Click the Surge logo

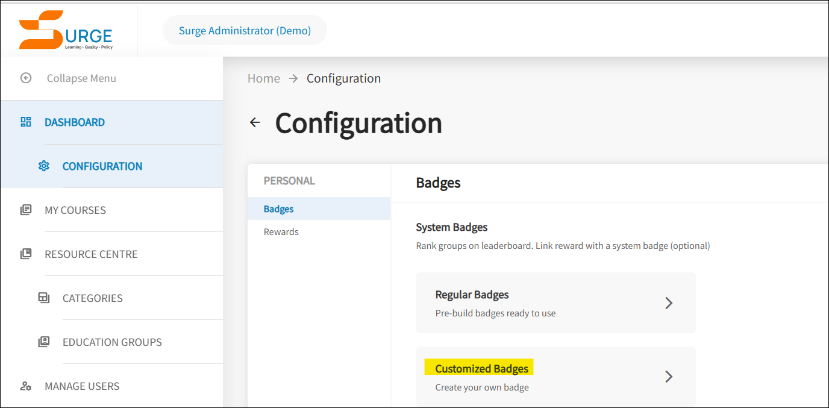pyautogui.click(x=65, y=29)
